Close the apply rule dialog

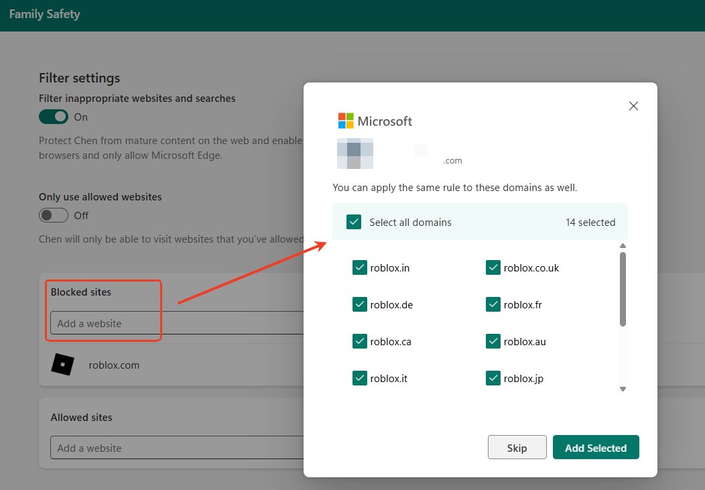pos(633,105)
